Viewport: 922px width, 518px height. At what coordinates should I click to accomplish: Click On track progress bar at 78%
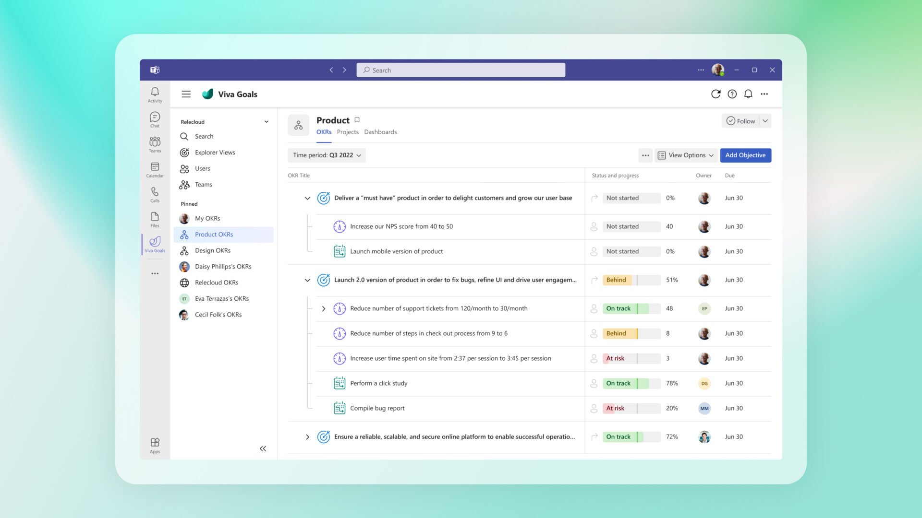[631, 383]
